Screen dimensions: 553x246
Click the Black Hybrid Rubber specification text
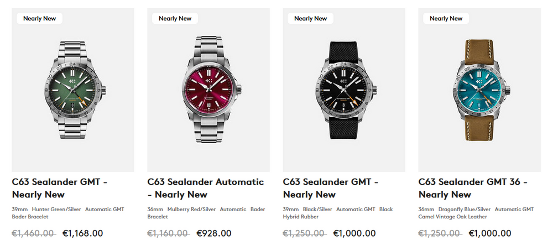click(338, 213)
